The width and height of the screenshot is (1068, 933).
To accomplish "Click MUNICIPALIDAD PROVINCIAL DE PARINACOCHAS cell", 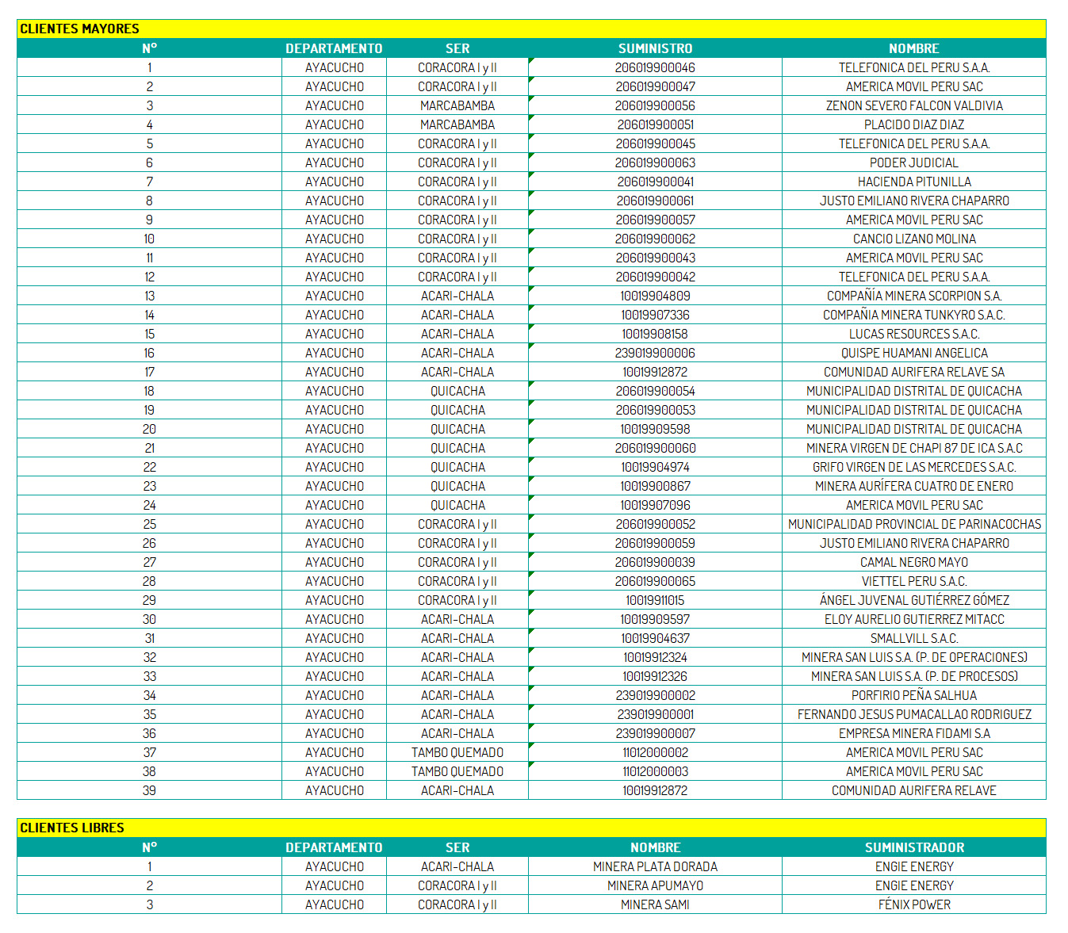I will [x=914, y=524].
